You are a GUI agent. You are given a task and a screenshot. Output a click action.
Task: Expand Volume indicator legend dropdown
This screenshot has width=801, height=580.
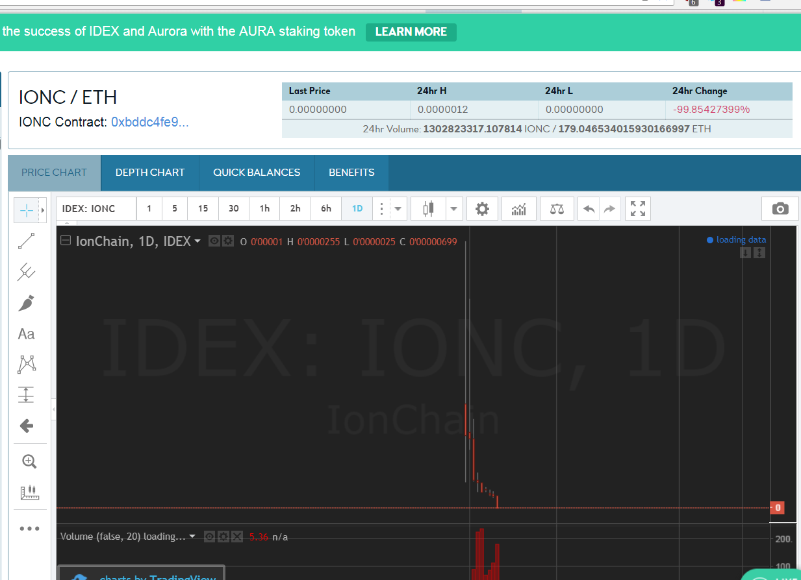click(x=192, y=537)
